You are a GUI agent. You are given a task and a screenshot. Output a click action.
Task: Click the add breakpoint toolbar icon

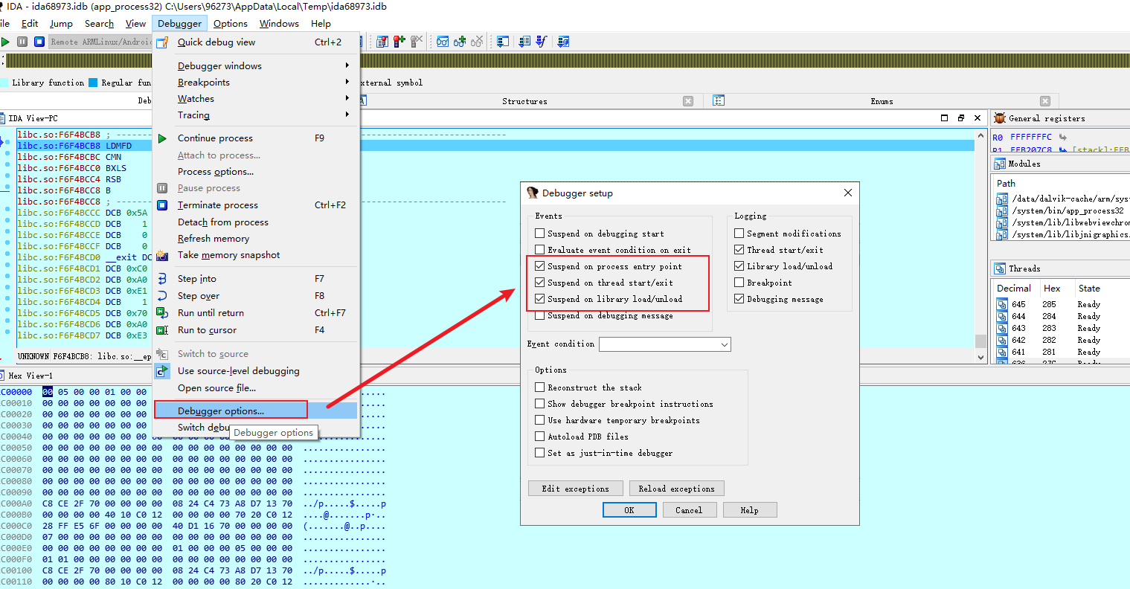399,42
